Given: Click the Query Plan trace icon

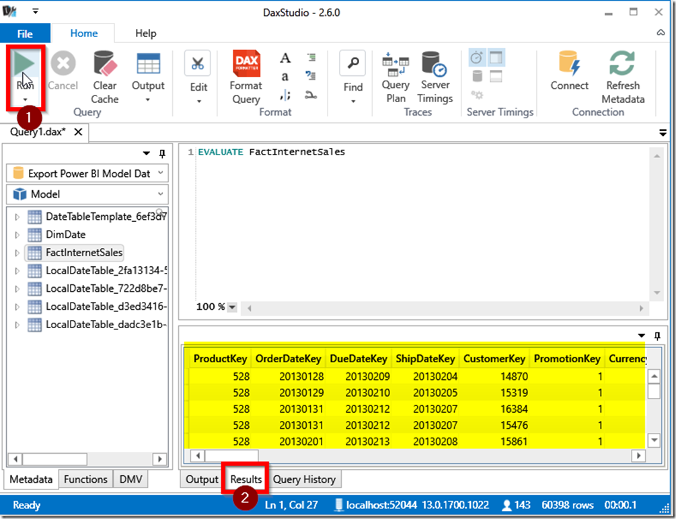Looking at the screenshot, I should coord(396,65).
